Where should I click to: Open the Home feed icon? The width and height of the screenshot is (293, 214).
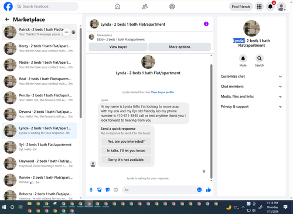point(117,6)
